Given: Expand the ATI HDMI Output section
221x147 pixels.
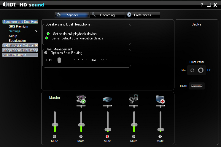Looking at the screenshot, I should (x=20, y=55).
